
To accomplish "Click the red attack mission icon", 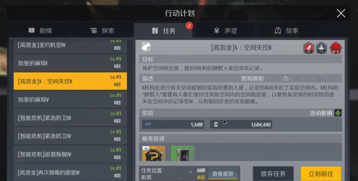I will [x=308, y=48].
